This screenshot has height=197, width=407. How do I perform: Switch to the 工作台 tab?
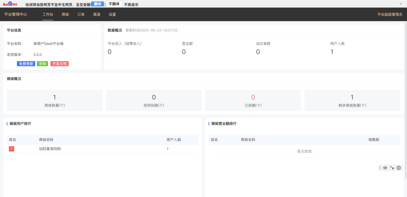(x=48, y=14)
